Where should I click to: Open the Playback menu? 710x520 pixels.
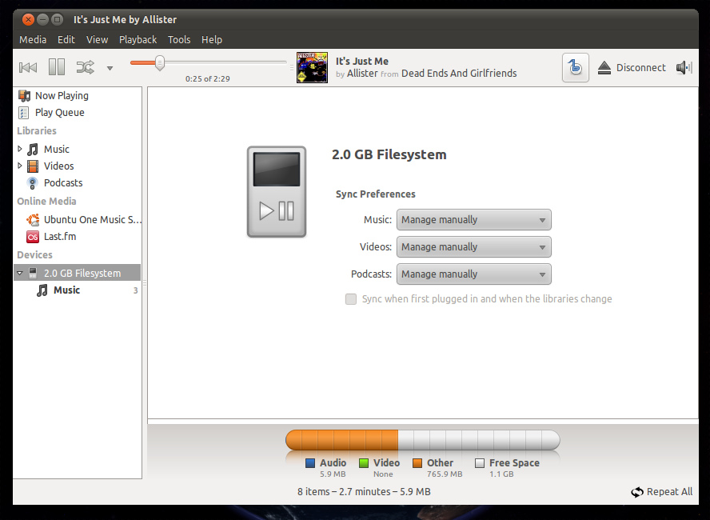(x=138, y=39)
